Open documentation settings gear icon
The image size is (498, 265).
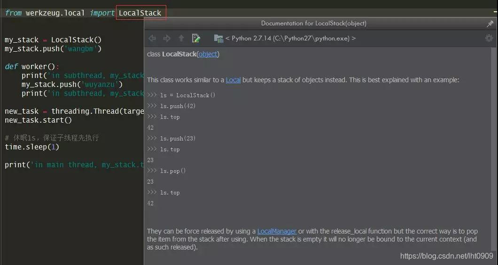point(489,39)
